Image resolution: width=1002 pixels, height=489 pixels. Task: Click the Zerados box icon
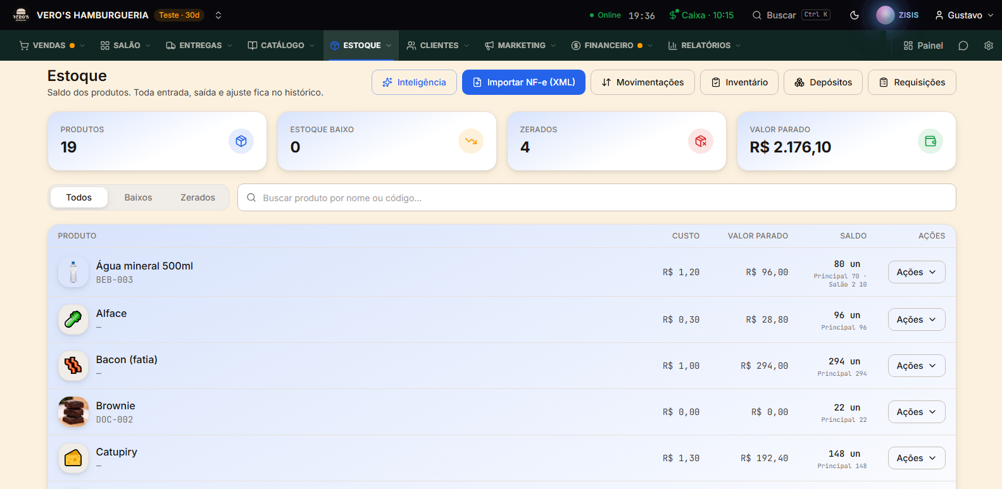(701, 141)
